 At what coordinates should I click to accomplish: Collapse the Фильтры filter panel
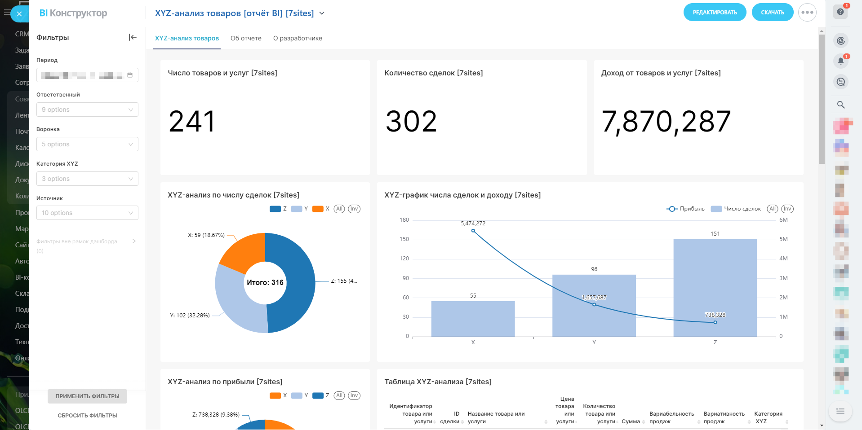coord(133,37)
